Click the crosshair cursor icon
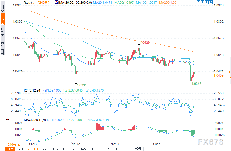Viewport: 231px width, 151px height. 198,2
